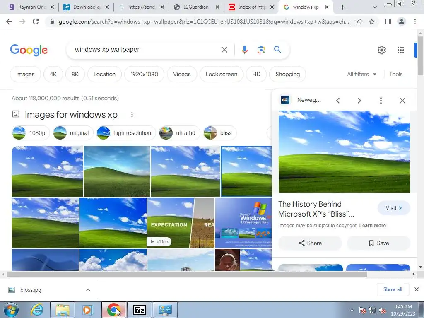The image size is (424, 318).
Task: Submit the search with the magnifier icon
Action: tap(277, 50)
